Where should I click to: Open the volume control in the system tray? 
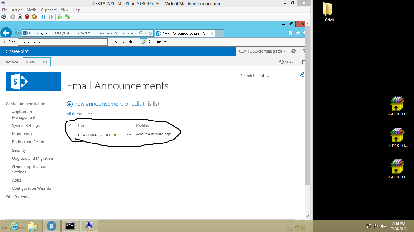(x=383, y=226)
